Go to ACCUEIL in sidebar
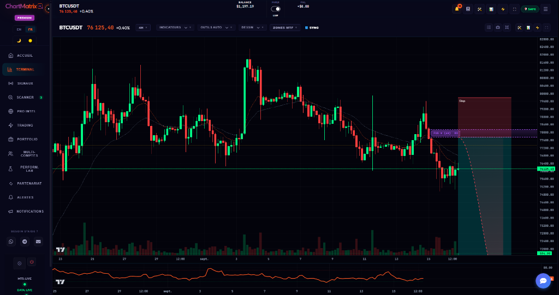 [x=25, y=56]
